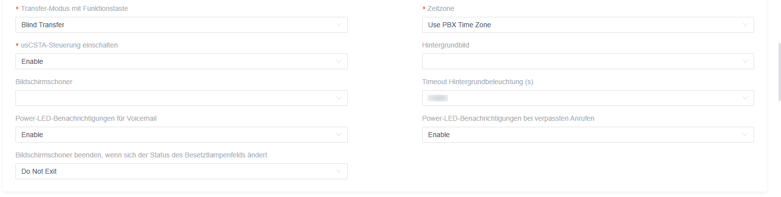Click the chevron arrow of Transfer-Modus dropdown

click(x=339, y=25)
